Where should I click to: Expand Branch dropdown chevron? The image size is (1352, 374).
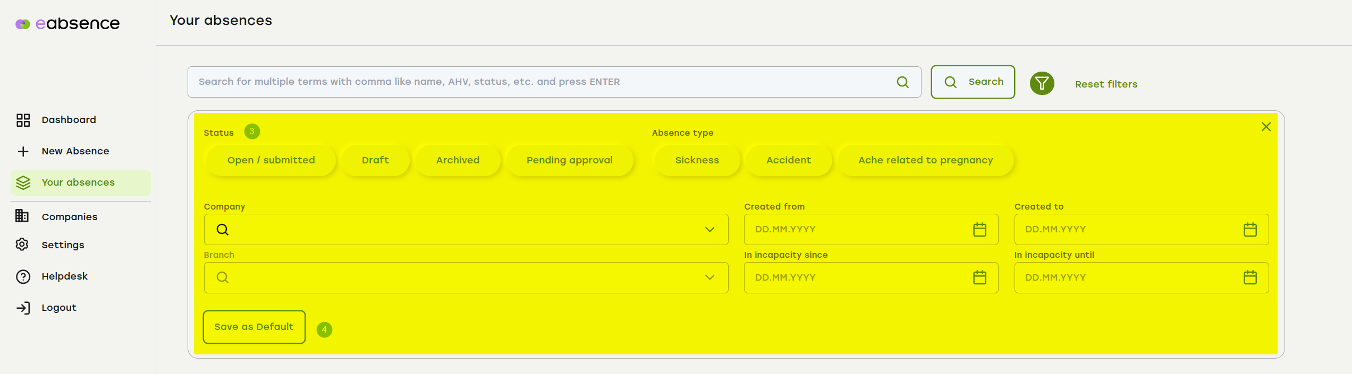coord(709,277)
